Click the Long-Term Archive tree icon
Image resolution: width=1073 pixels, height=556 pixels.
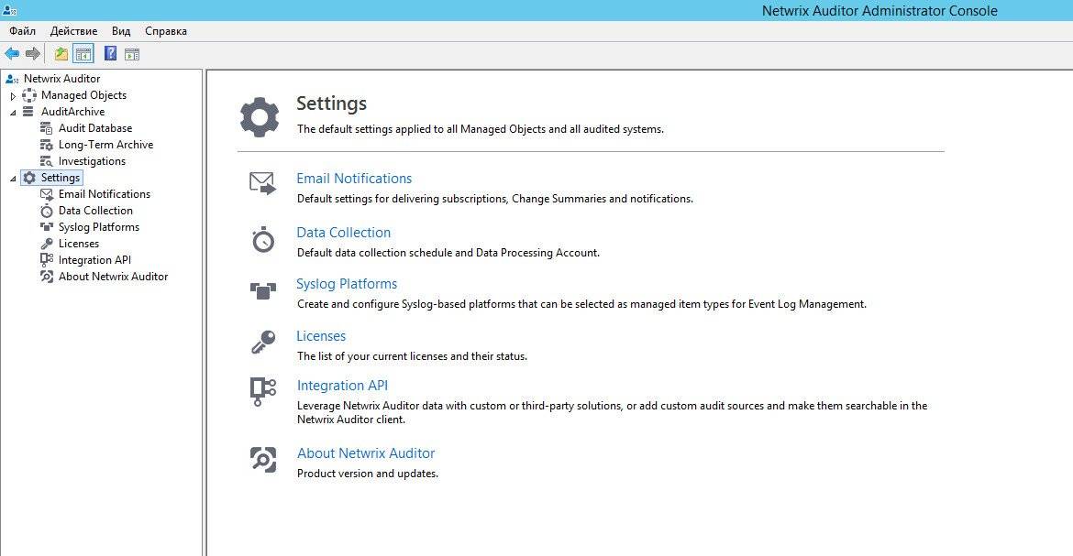tap(46, 145)
